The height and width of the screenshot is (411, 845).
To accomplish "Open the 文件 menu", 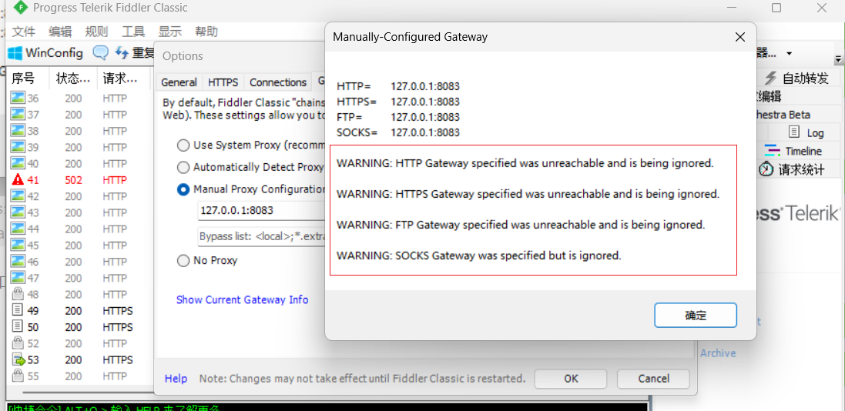I will click(x=24, y=32).
